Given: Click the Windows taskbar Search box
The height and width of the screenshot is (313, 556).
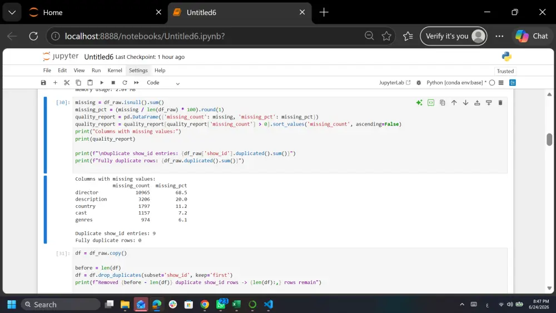Looking at the screenshot, I should [61, 305].
